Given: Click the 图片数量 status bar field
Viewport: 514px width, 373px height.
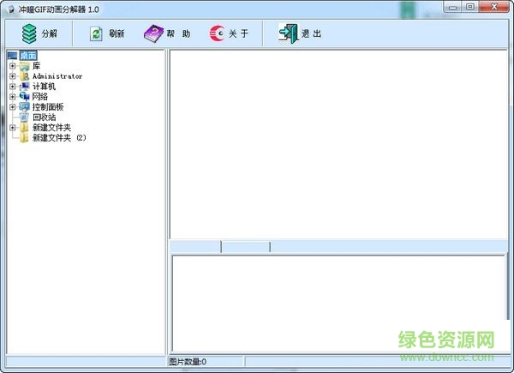Looking at the screenshot, I should coord(206,362).
